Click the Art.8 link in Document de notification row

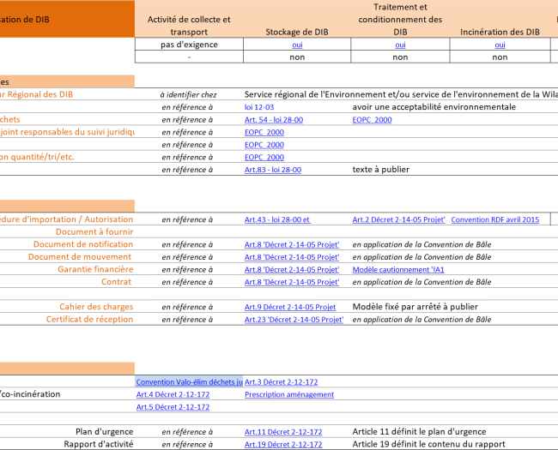pyautogui.click(x=292, y=244)
